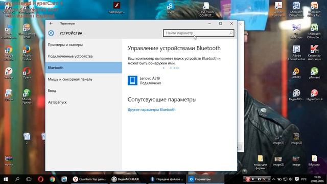Show hidden tray icons chevron

click(x=274, y=179)
